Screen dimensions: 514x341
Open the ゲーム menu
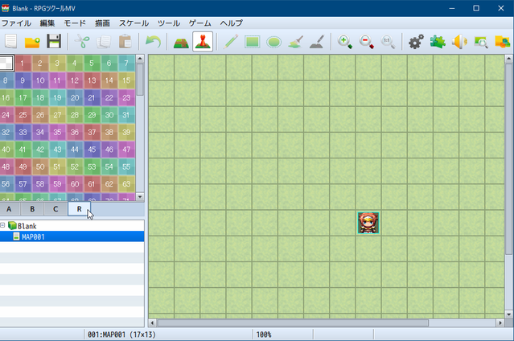200,23
